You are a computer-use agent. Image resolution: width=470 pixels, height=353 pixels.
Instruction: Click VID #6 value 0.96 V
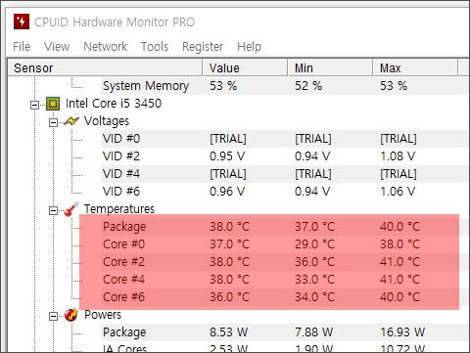point(227,192)
